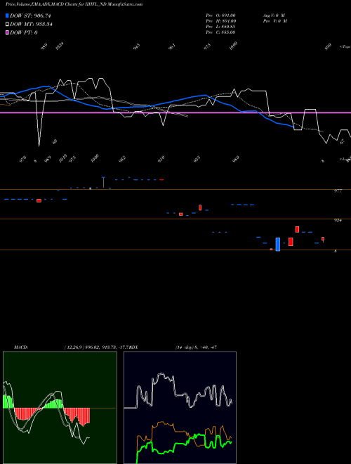Click the 1010 label in the lower price row
351x464 pixels.
coord(62,159)
